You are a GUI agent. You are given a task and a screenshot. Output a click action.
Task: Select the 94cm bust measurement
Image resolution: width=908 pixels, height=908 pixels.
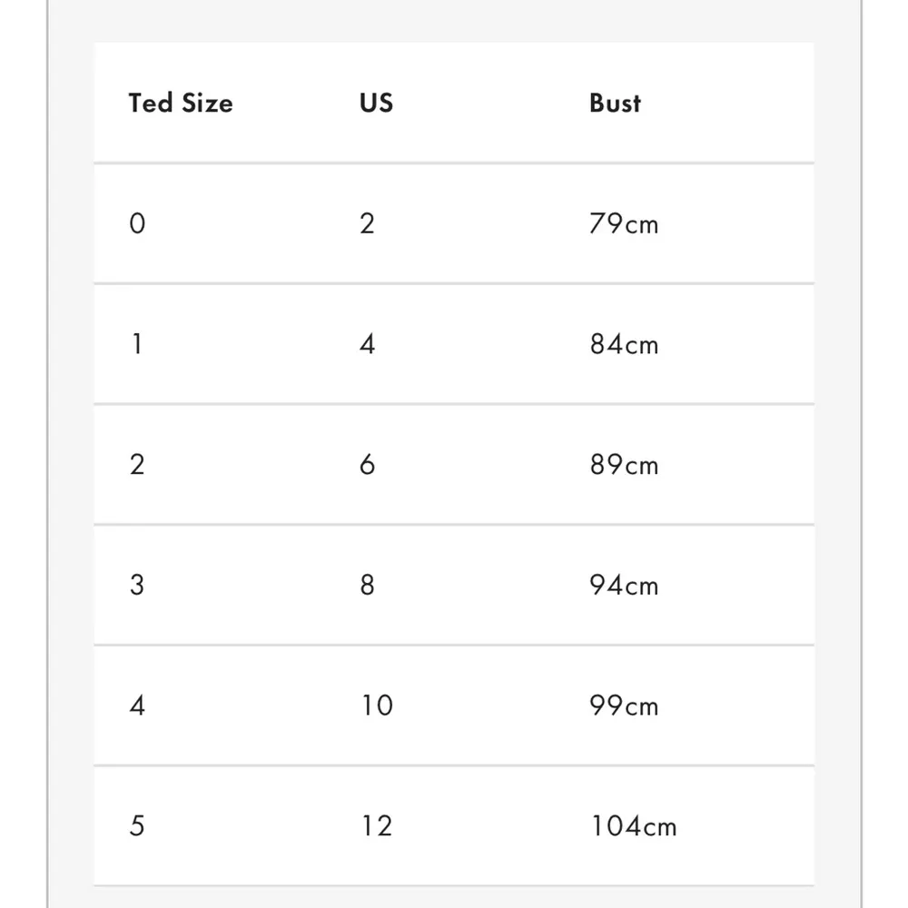click(x=623, y=585)
